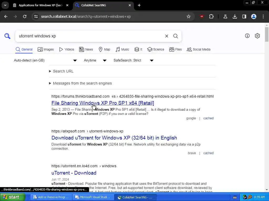The width and height of the screenshot is (269, 201).
Task: Open the SafeSearch Strict dropdown
Action: [133, 60]
